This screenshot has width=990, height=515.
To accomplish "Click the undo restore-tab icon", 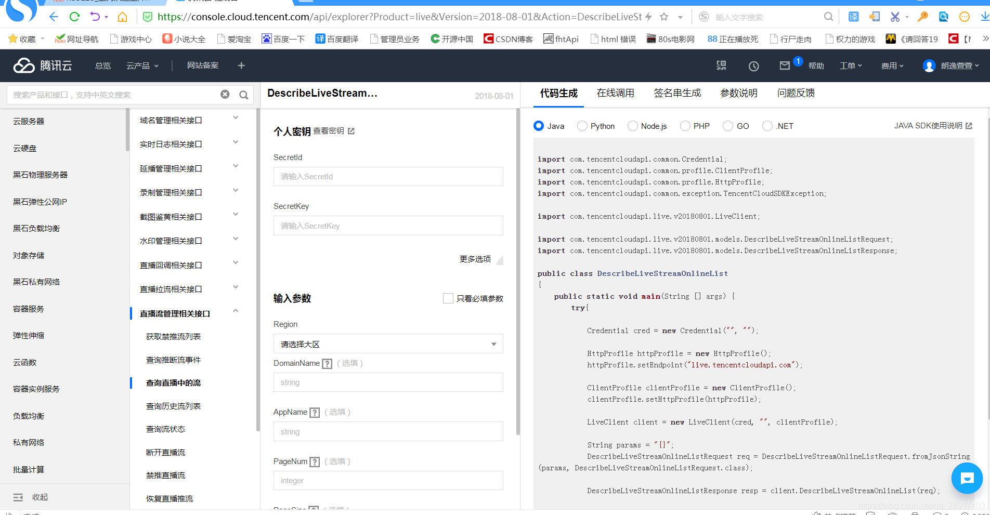I will click(x=95, y=17).
